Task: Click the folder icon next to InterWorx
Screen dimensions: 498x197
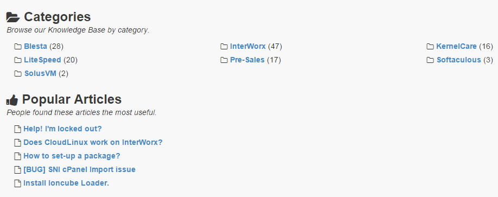Action: 224,47
